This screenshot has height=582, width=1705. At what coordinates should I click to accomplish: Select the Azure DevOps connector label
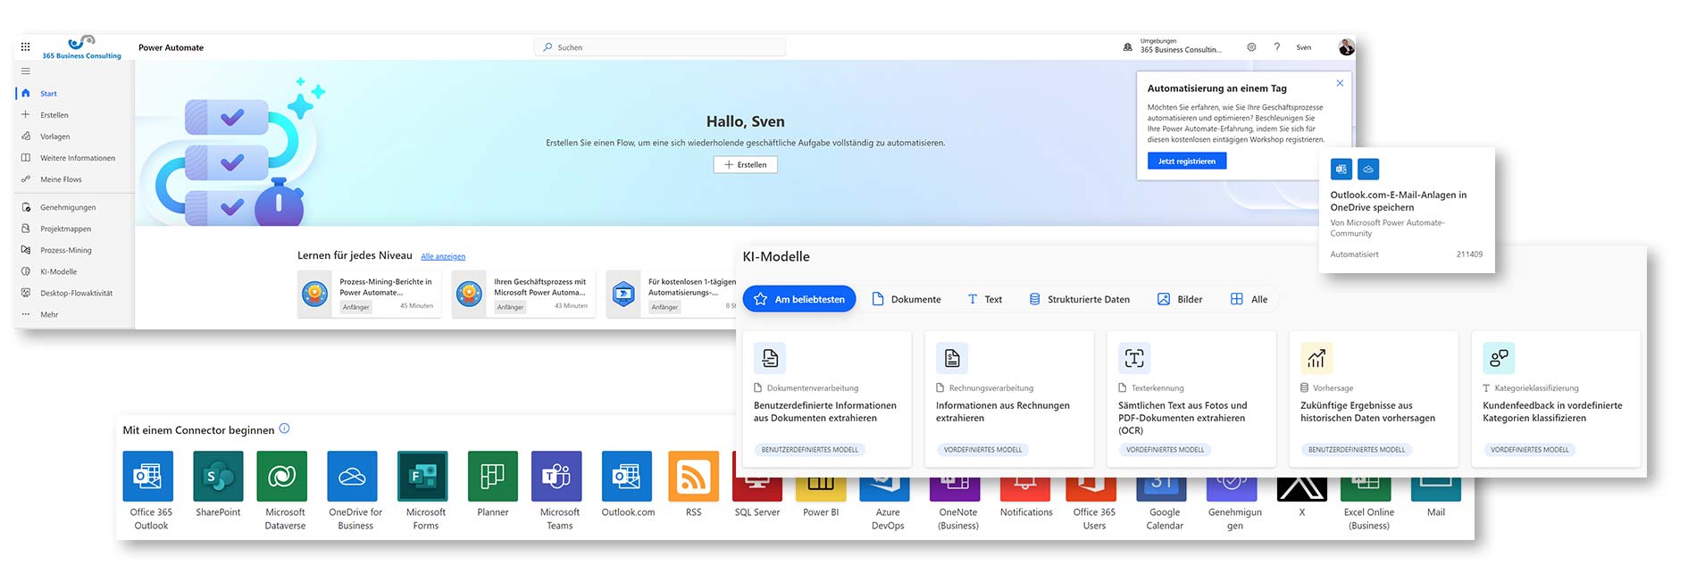(x=888, y=519)
